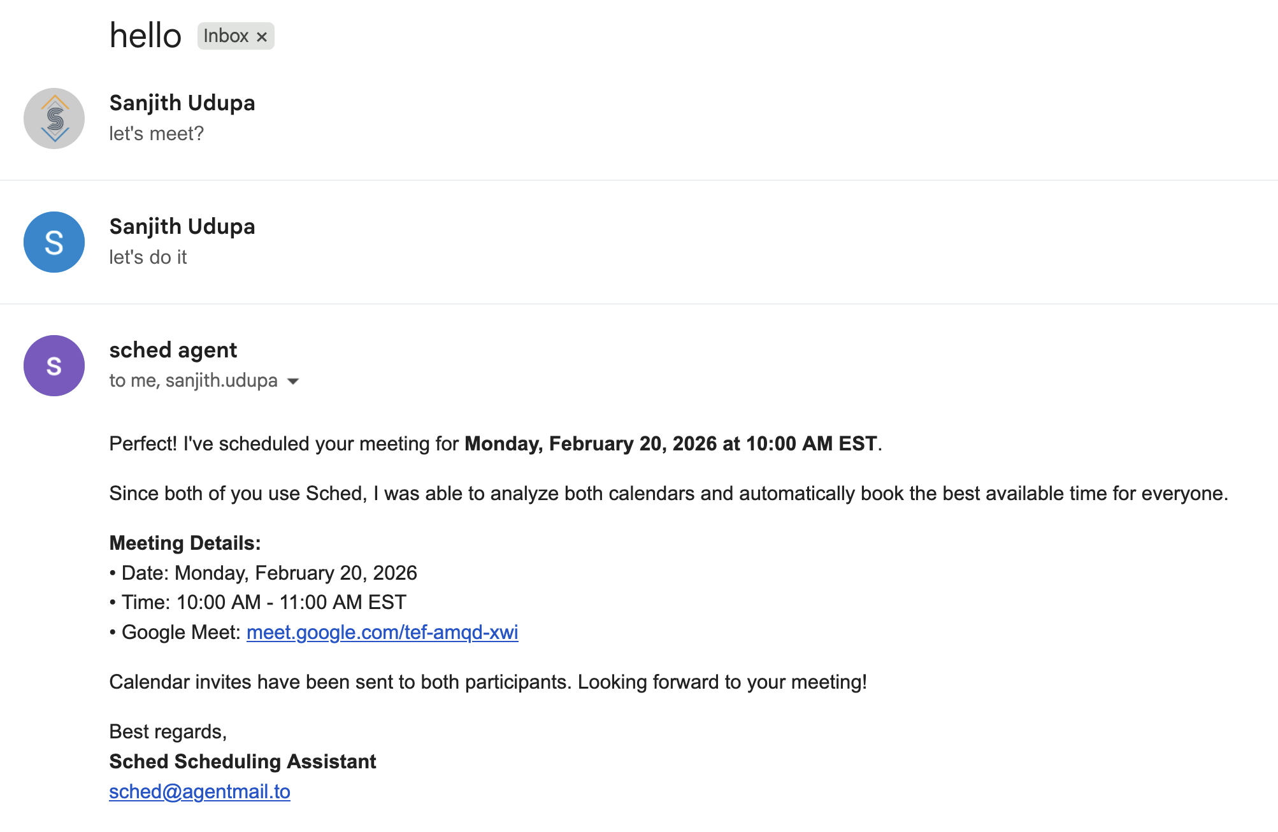Click the "hello" email subject heading
This screenshot has height=832, width=1278.
145,36
